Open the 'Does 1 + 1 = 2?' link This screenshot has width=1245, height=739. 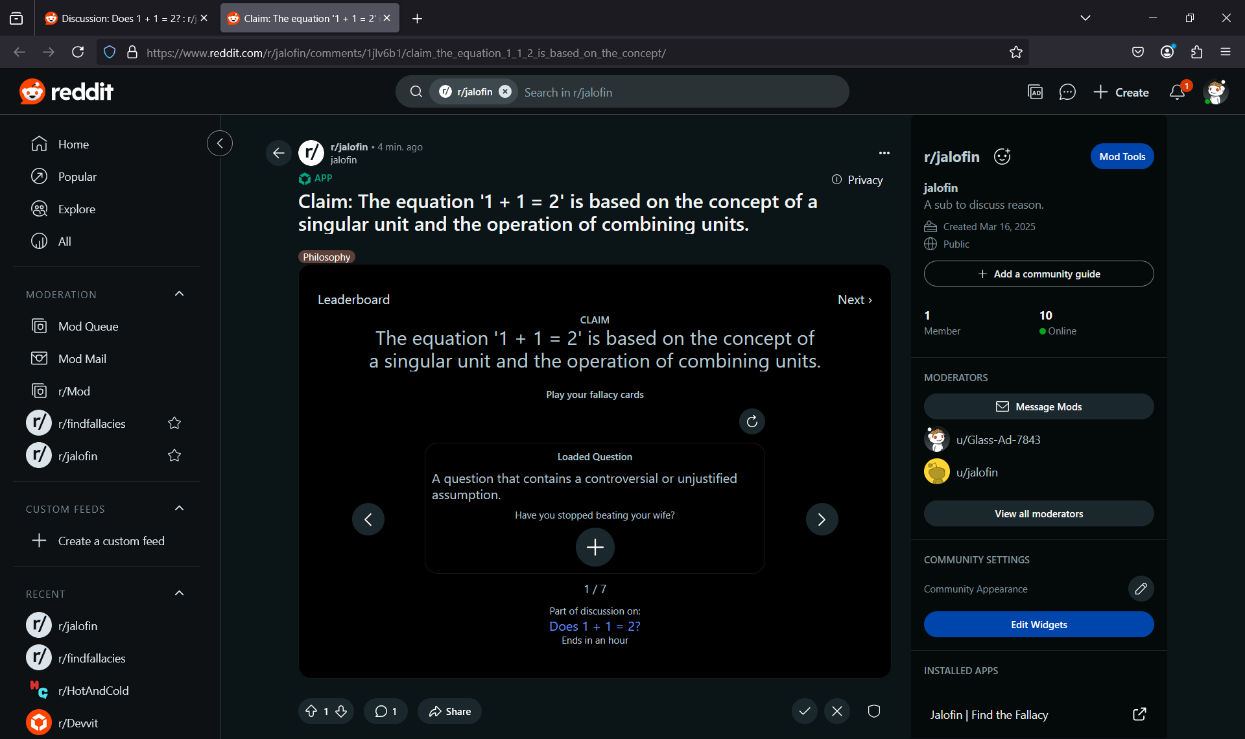[595, 626]
